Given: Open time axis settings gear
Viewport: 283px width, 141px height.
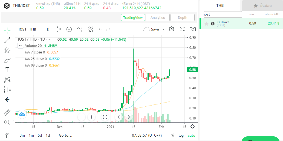Looking at the screenshot, I should pyautogui.click(x=193, y=127).
